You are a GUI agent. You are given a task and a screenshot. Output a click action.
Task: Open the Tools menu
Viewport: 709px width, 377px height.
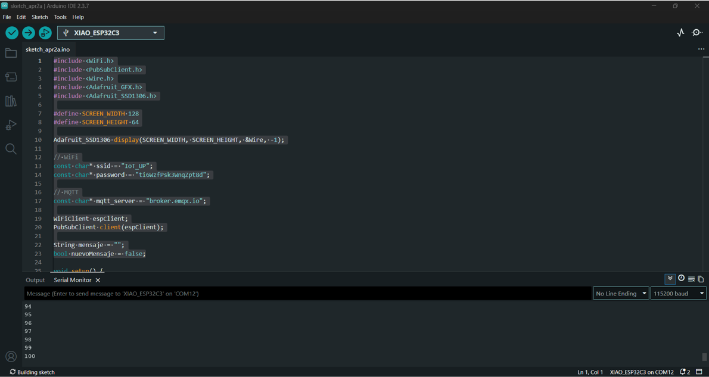pyautogui.click(x=60, y=17)
